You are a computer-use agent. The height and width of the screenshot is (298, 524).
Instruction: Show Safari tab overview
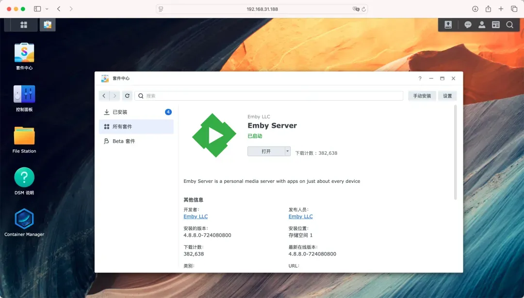coord(514,9)
